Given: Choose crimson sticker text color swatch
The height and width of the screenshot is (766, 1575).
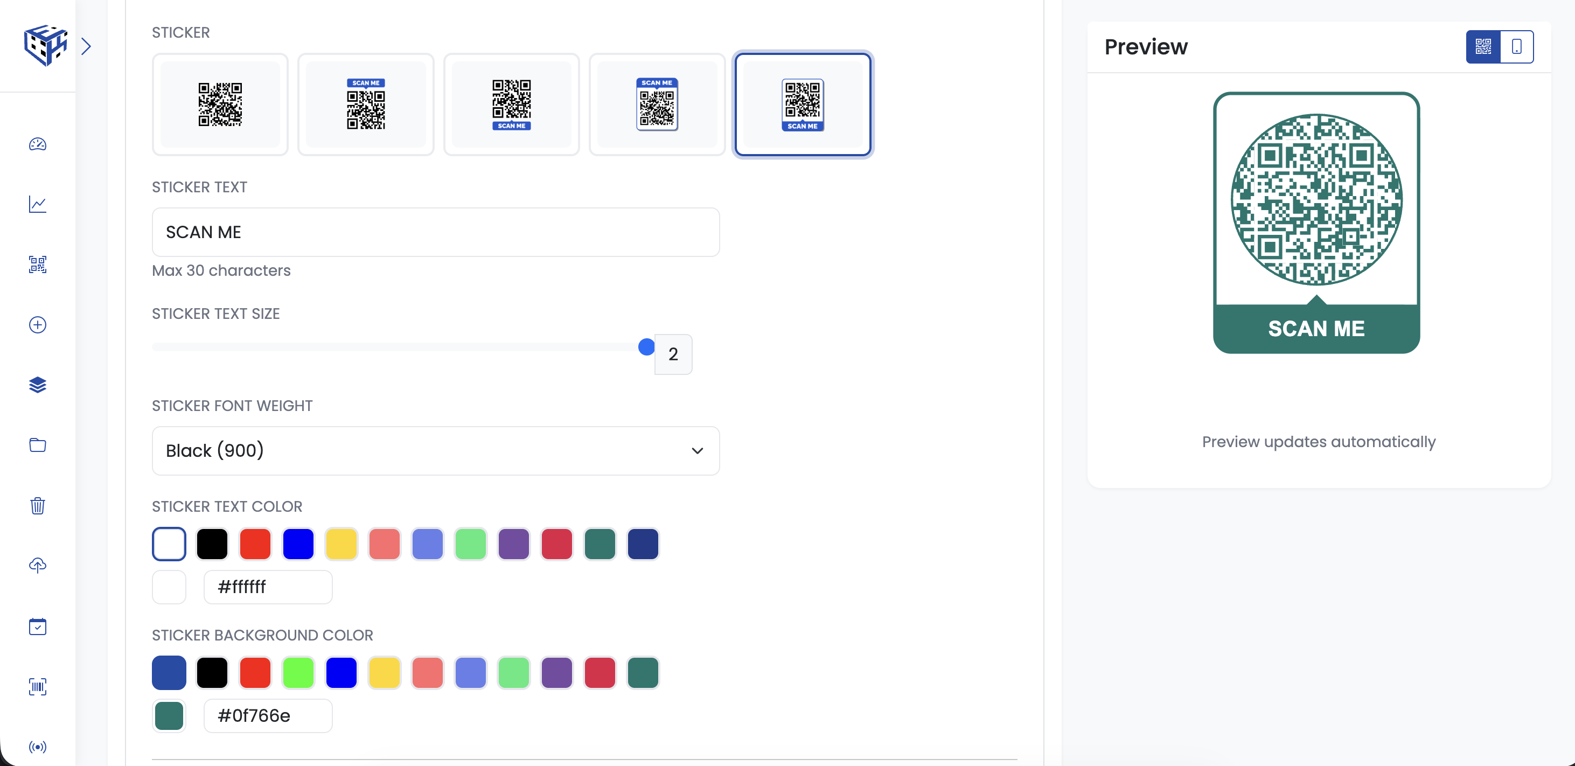Looking at the screenshot, I should (557, 544).
